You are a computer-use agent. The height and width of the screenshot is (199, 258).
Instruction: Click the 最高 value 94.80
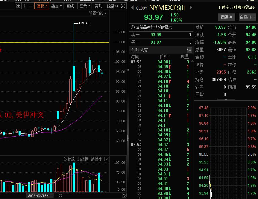(251, 42)
